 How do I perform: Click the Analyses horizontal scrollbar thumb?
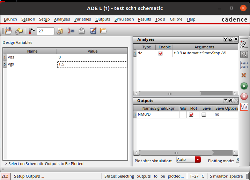(170, 94)
